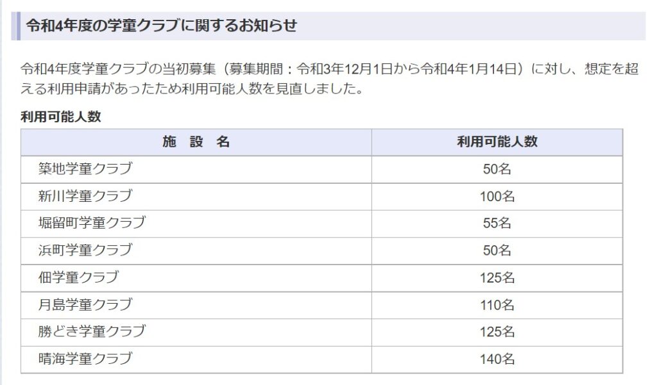Click the 堀留町学童クラブ table cell

click(196, 224)
